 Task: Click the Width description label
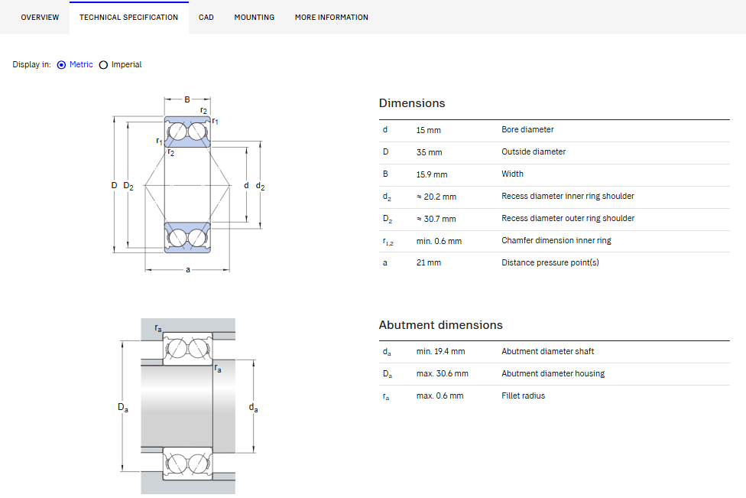point(512,174)
